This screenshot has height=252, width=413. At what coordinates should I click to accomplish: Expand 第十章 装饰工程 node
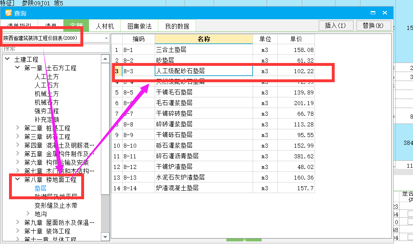pos(18,231)
